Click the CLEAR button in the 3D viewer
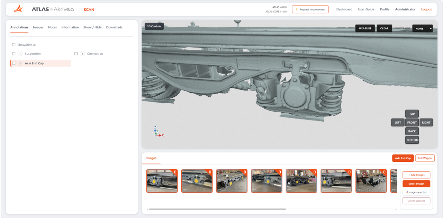Screen dimensions: 443x218 (x=384, y=28)
